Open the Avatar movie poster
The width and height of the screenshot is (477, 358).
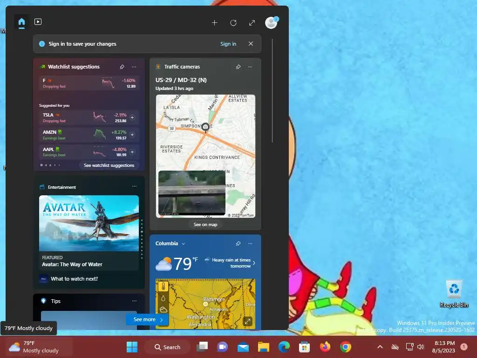(89, 223)
